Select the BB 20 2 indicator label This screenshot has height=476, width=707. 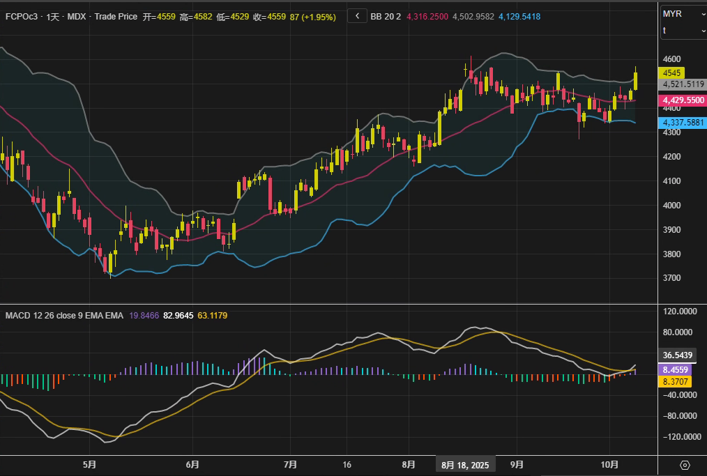(x=385, y=16)
